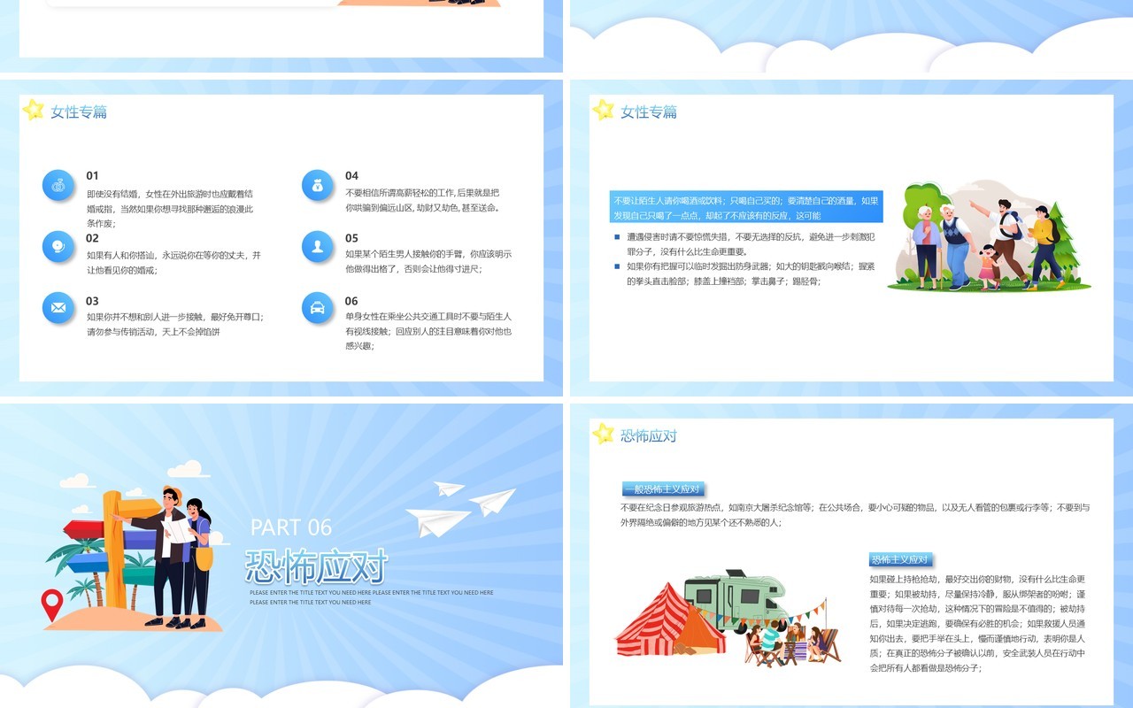Select the paragraph beginning 不要在纪念日参观旅游热点
1133x708 pixels.
click(855, 515)
